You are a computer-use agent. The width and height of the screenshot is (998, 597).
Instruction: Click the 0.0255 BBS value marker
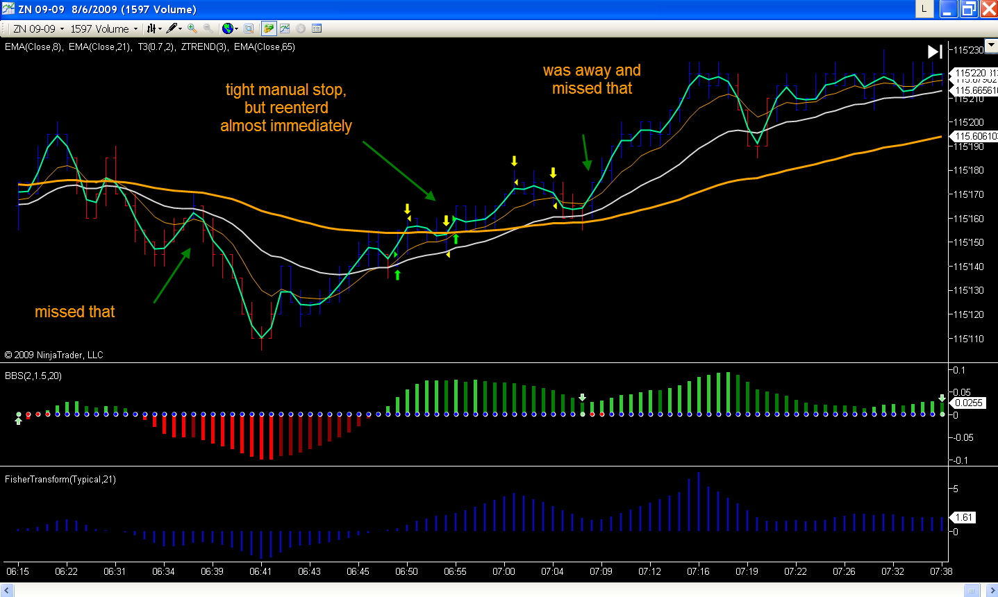(967, 403)
